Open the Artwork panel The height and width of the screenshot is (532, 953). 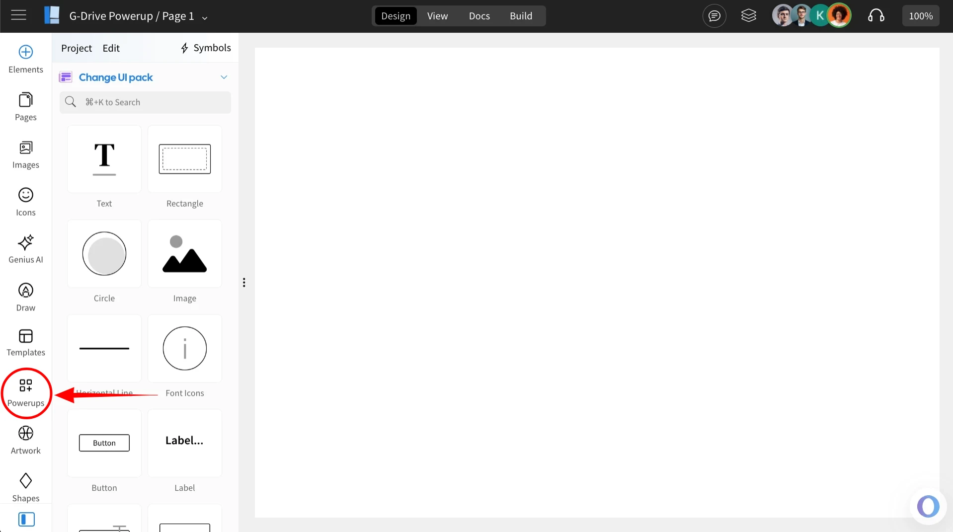tap(25, 439)
